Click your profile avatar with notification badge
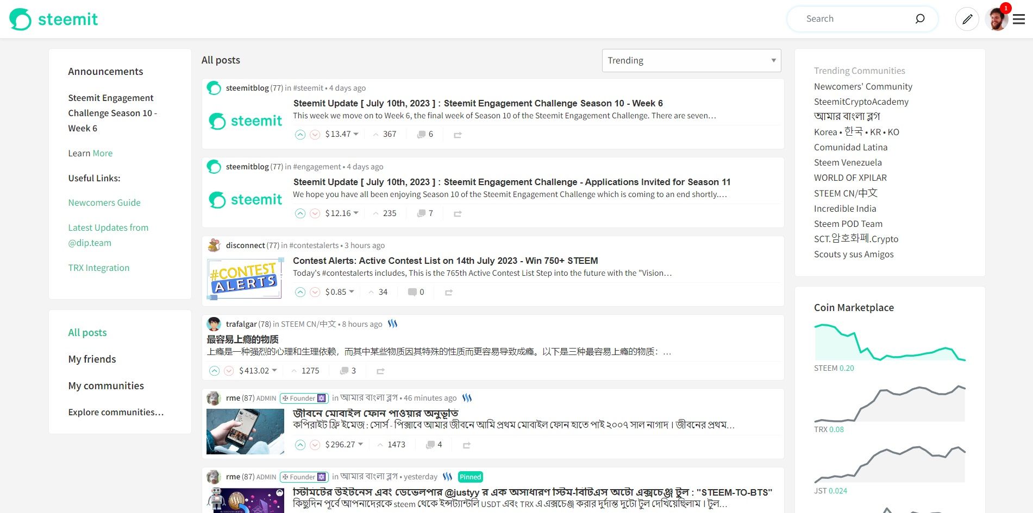The height and width of the screenshot is (513, 1033). pos(997,18)
